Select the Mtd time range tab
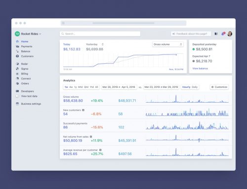 pos(80,87)
